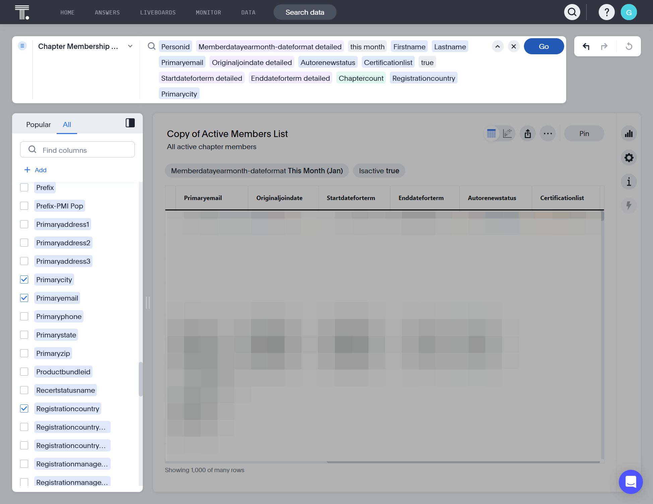Screen dimensions: 653x504
Task: Click the Find columns search field
Action: tap(77, 150)
